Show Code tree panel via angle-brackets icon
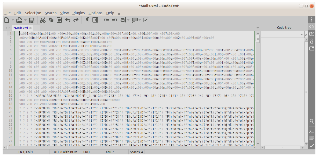This screenshot has height=157, width=318. pos(312,27)
